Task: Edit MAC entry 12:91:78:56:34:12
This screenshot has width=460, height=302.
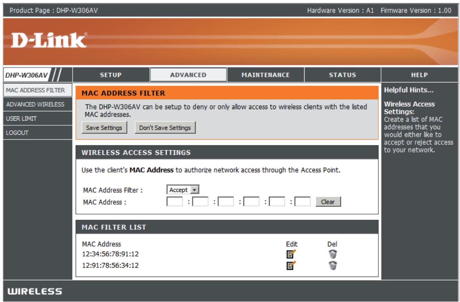Action: 291,265
